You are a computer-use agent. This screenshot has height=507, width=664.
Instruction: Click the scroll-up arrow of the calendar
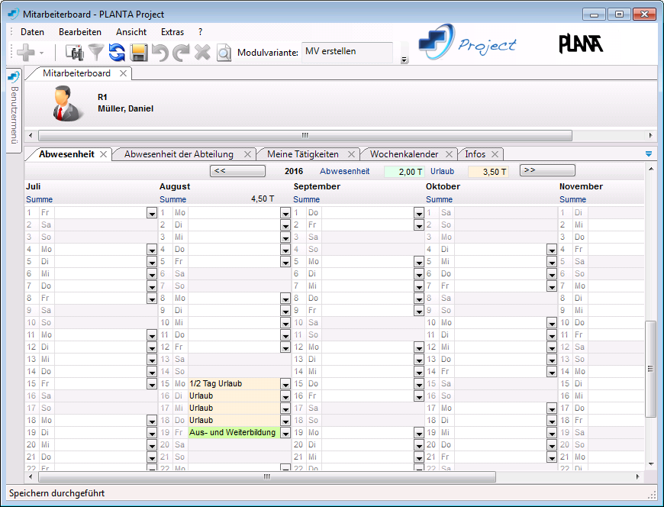click(x=651, y=169)
